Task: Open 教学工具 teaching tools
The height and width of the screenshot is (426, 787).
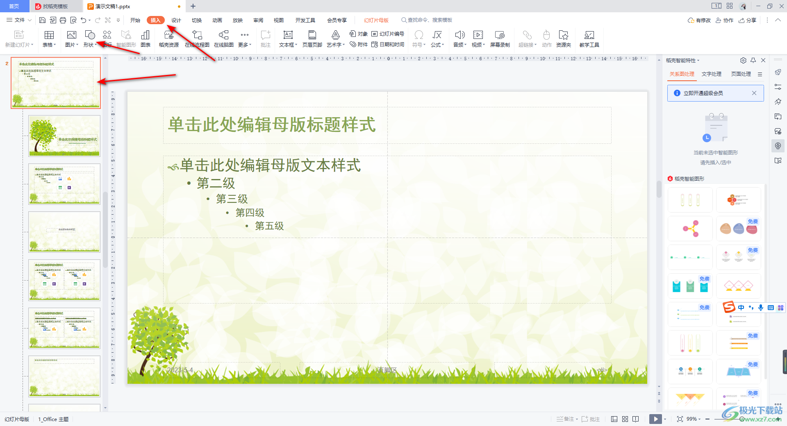Action: point(589,39)
